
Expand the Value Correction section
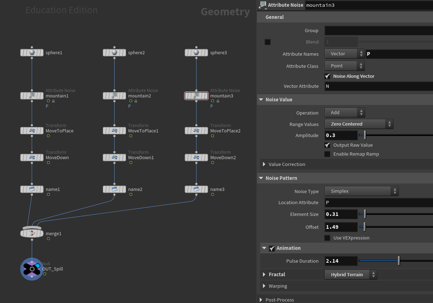[x=264, y=165]
